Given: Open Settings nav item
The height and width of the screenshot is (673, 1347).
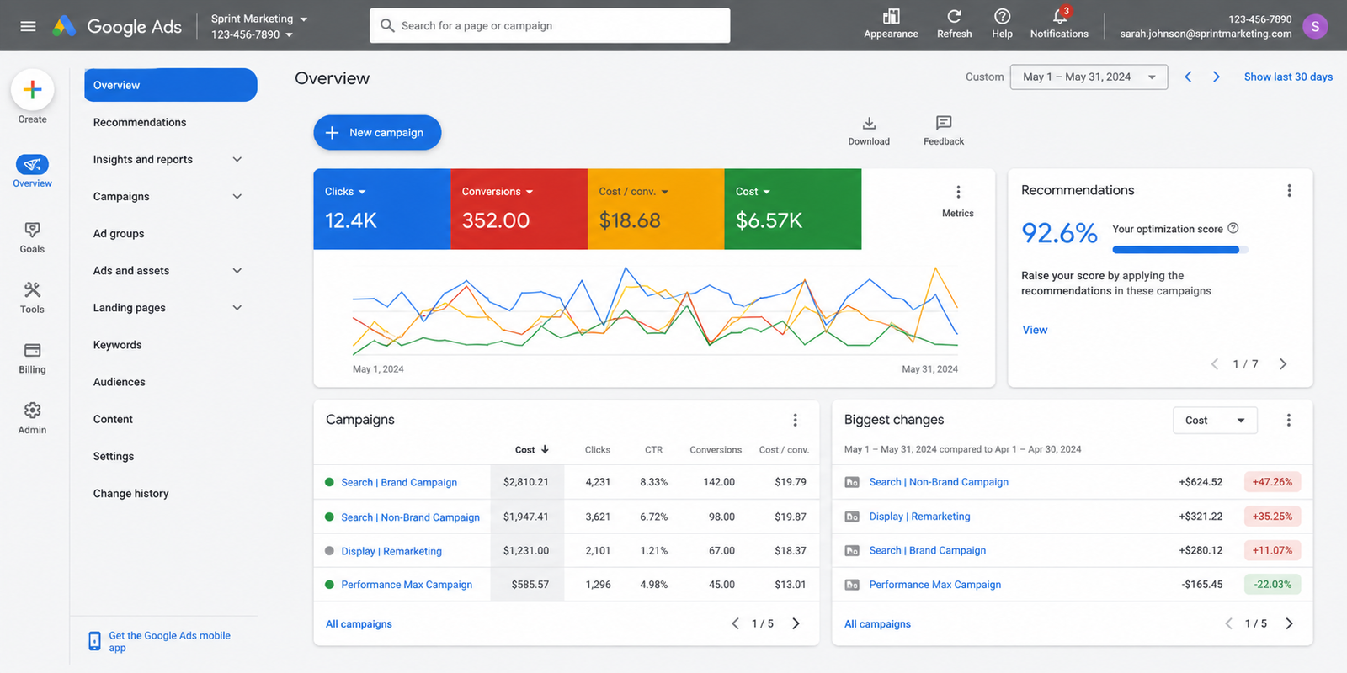Looking at the screenshot, I should [x=114, y=456].
